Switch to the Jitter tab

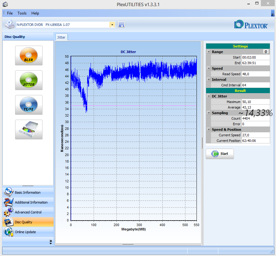[x=61, y=37]
